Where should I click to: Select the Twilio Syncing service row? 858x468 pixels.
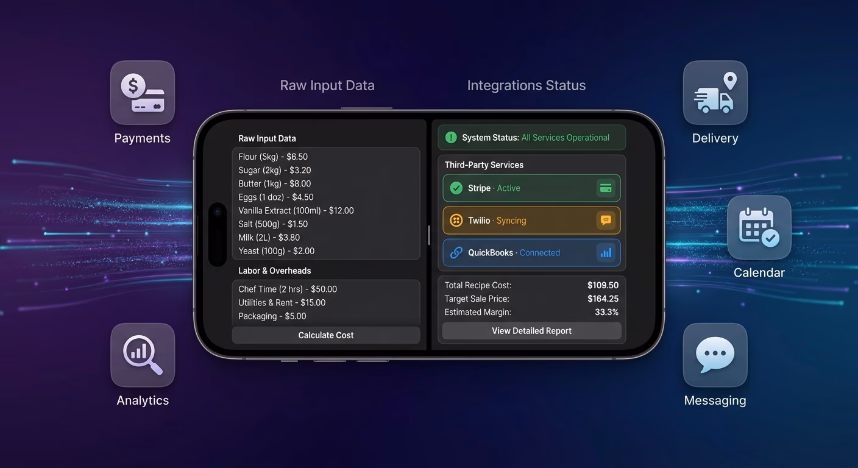coord(532,221)
